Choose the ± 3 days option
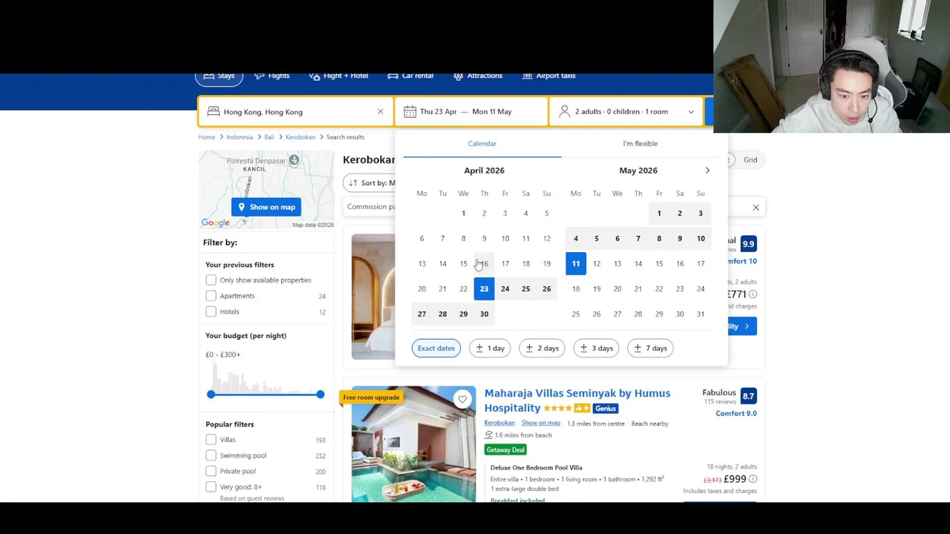 [596, 348]
